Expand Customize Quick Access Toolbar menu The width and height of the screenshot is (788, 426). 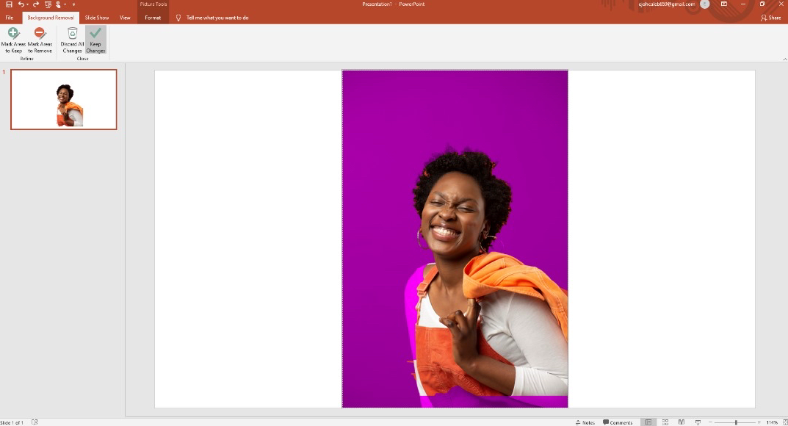[74, 4]
